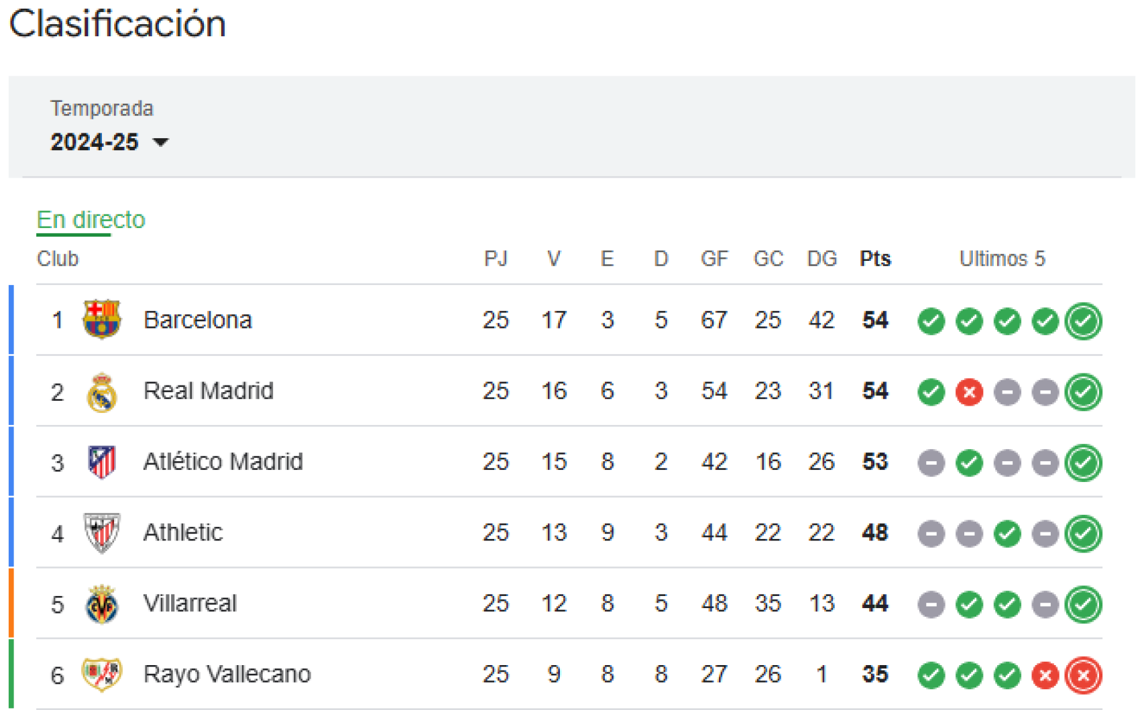Click the Real Madrid club crest
The image size is (1144, 710).
(102, 392)
